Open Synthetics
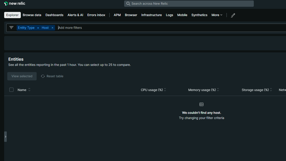Image resolution: width=286 pixels, height=161 pixels. (x=199, y=15)
